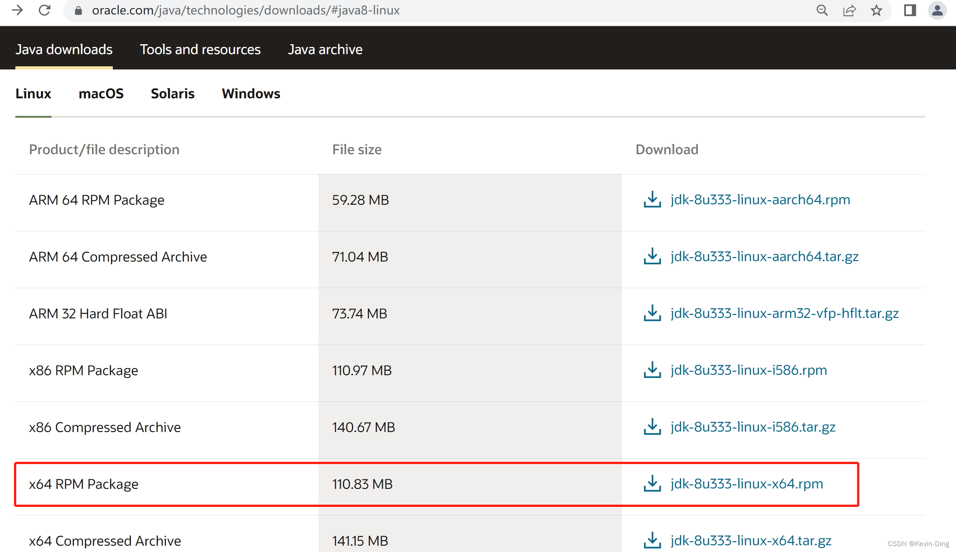Viewport: 956px width, 552px height.
Task: Open the Java archive menu item
Action: [325, 49]
